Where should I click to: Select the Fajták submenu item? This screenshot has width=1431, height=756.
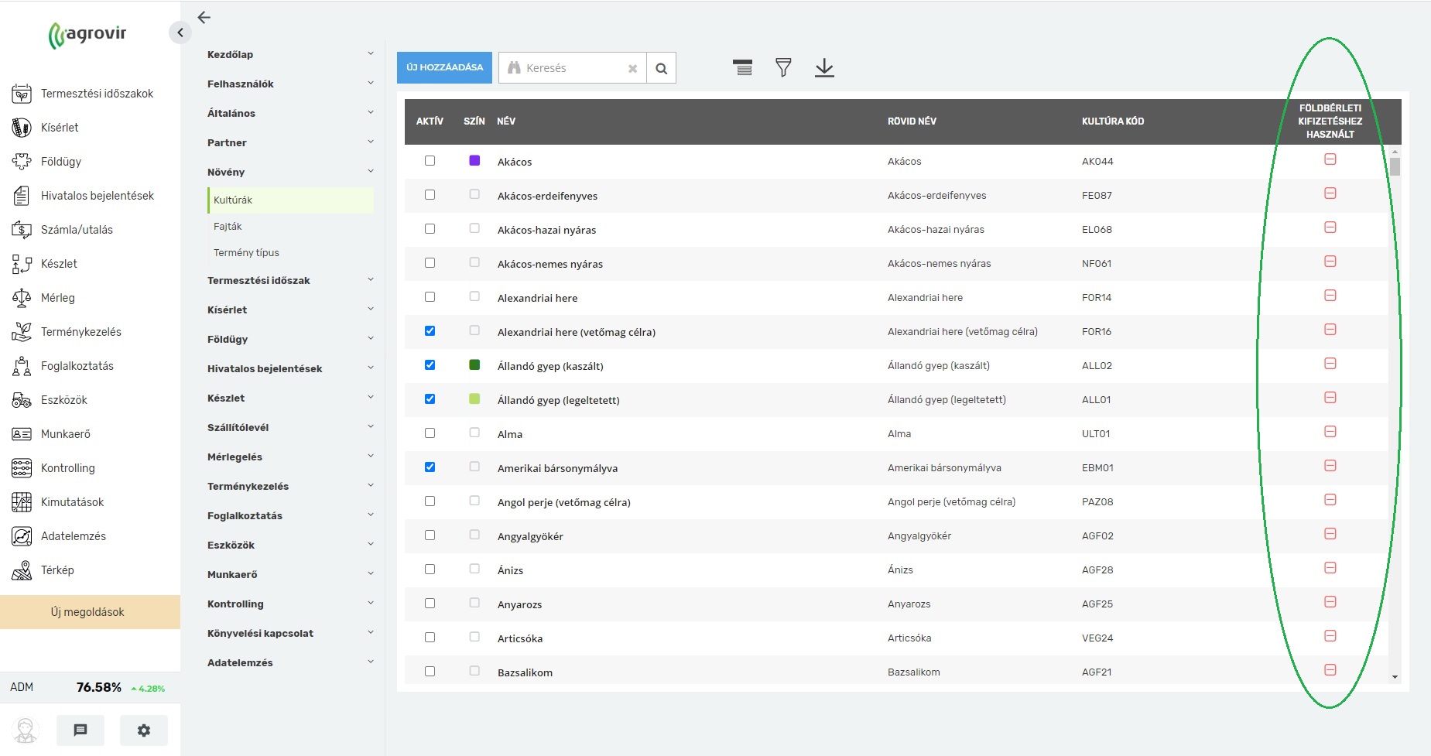[228, 227]
